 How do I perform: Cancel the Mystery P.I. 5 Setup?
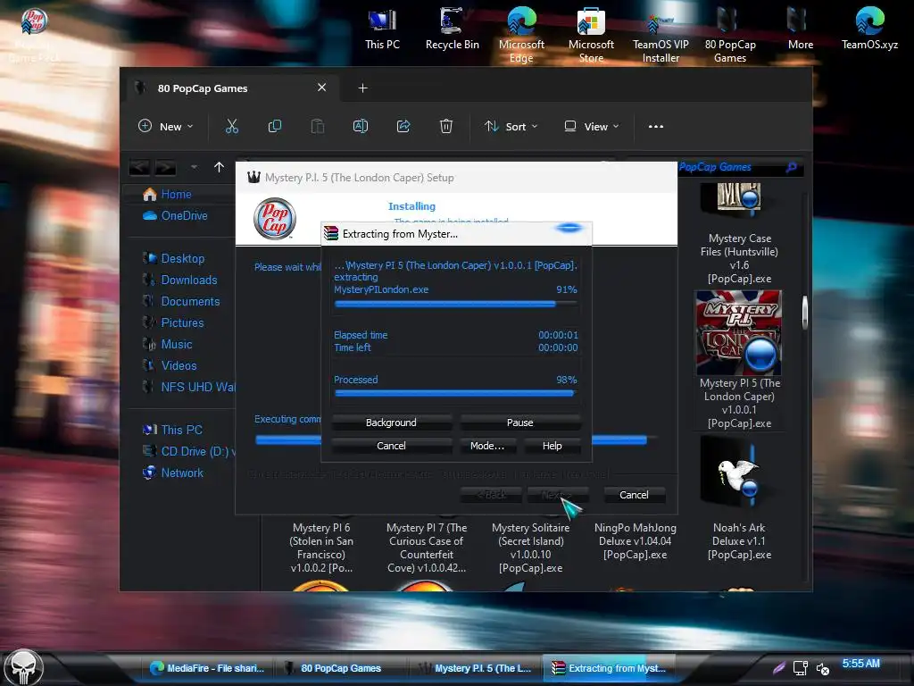pos(634,495)
